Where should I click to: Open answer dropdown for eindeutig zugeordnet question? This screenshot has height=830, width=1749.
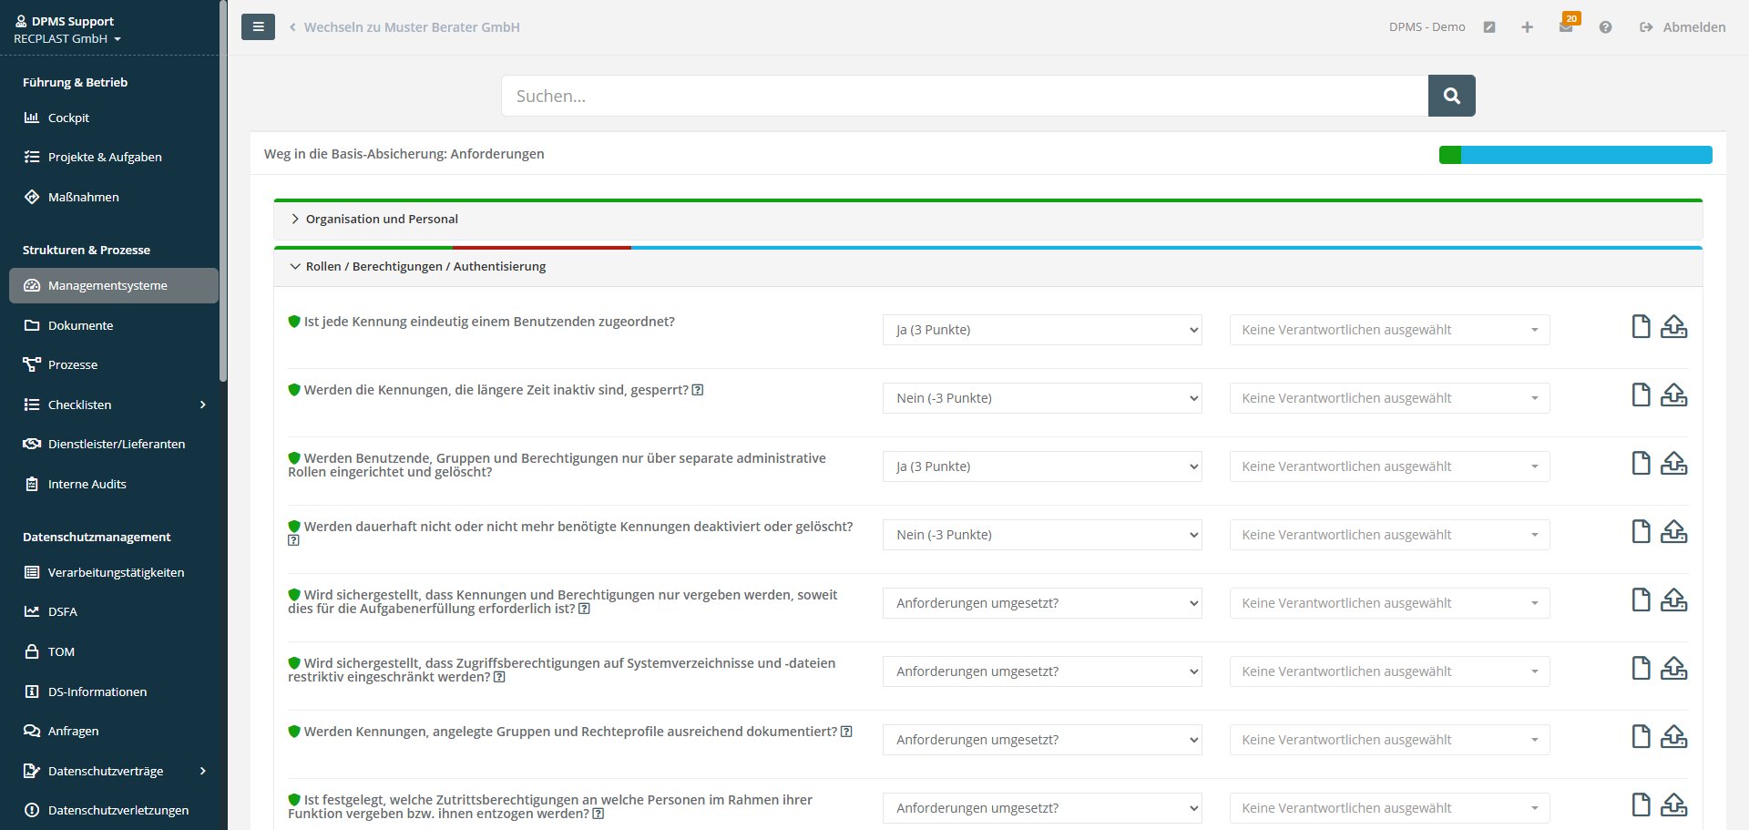(1041, 330)
